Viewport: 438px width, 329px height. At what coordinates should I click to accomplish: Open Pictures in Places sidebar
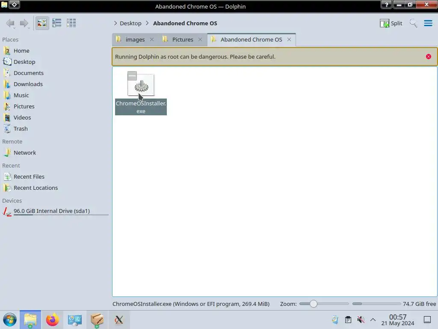(x=24, y=107)
